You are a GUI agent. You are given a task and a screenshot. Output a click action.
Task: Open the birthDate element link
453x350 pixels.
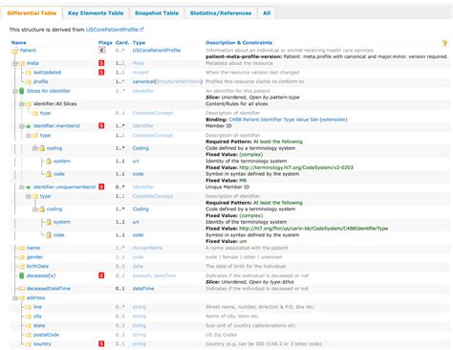click(x=37, y=266)
